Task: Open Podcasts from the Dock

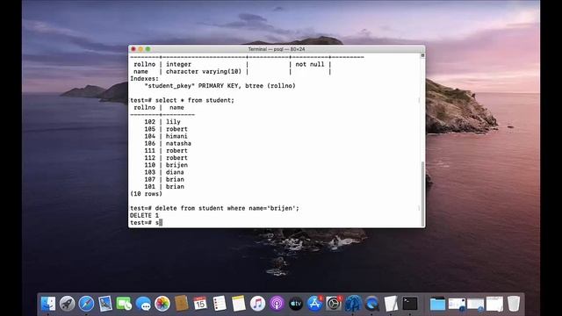Action: point(277,304)
